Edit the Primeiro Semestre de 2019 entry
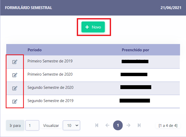The image size is (186, 137). [x=15, y=62]
